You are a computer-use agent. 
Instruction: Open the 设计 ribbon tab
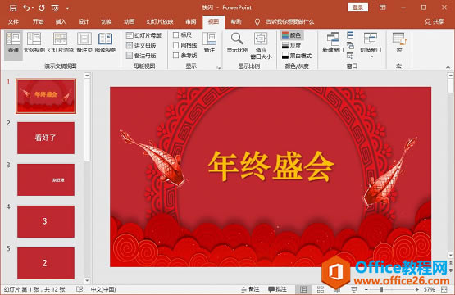click(84, 22)
